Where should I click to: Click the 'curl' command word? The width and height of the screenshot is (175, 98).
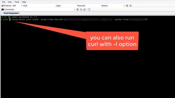(x=5, y=19)
